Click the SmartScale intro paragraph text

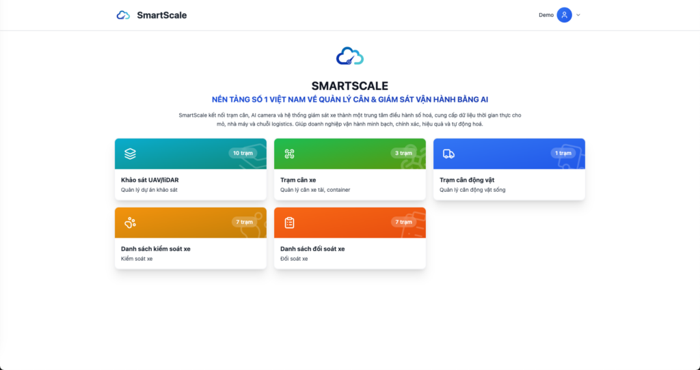tap(350, 119)
